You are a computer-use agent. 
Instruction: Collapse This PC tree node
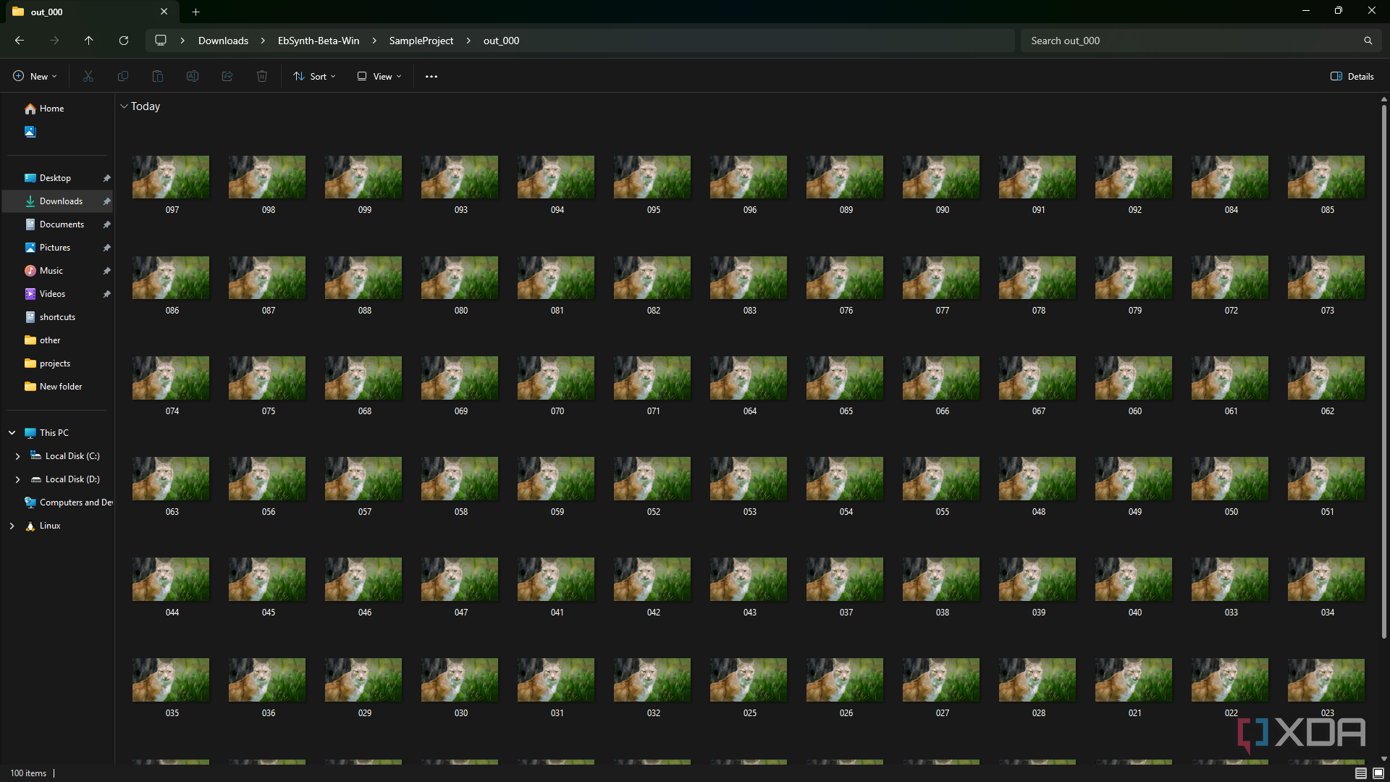tap(12, 433)
